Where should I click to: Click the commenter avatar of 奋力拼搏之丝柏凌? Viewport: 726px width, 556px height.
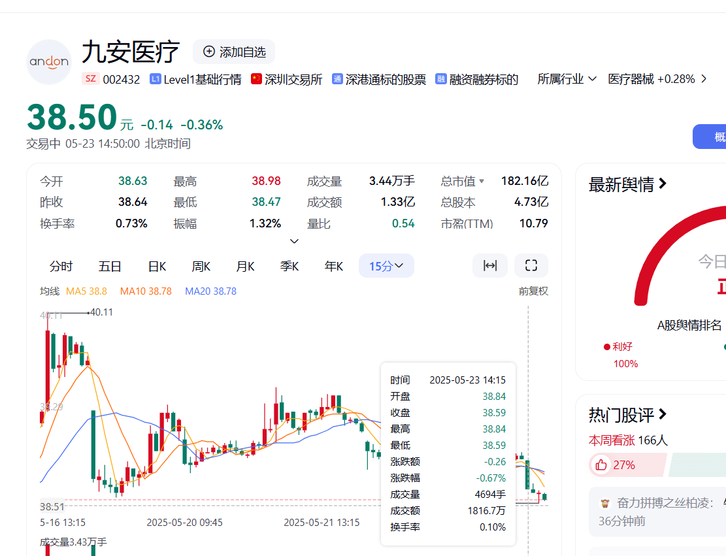[x=604, y=503]
